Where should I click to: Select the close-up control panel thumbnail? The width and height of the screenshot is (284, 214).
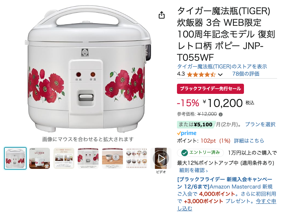(x=88, y=158)
